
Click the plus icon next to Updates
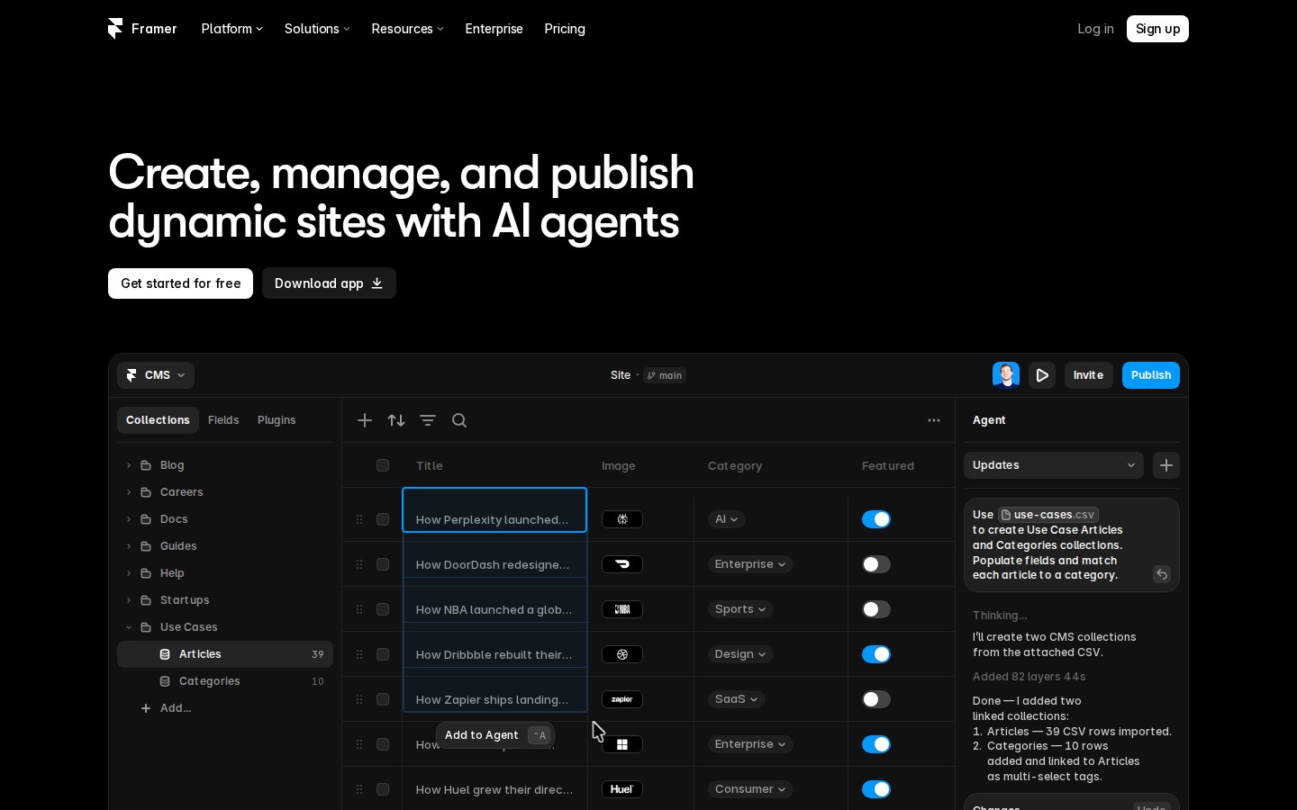coord(1166,465)
